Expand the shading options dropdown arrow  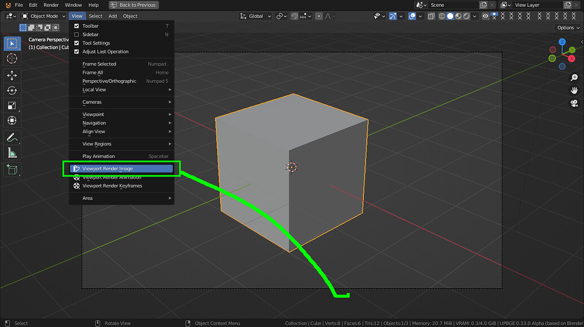click(x=474, y=16)
